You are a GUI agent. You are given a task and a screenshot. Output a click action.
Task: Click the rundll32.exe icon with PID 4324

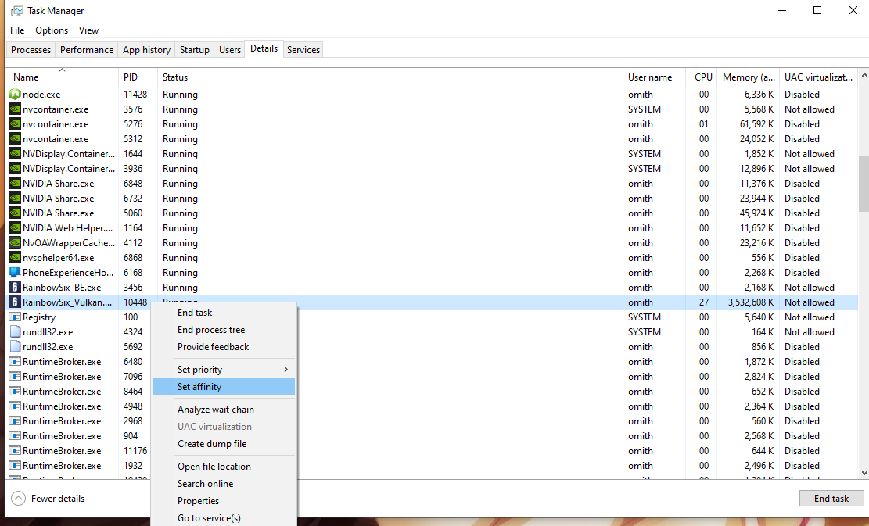pyautogui.click(x=15, y=331)
